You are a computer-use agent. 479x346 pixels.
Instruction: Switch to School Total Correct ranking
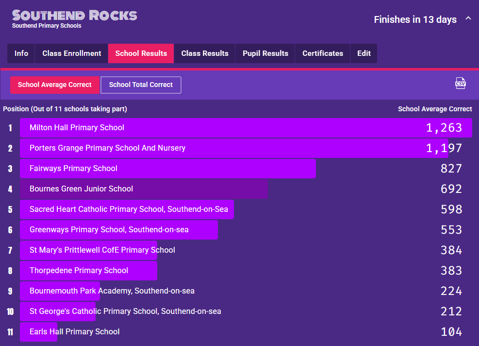click(x=141, y=85)
